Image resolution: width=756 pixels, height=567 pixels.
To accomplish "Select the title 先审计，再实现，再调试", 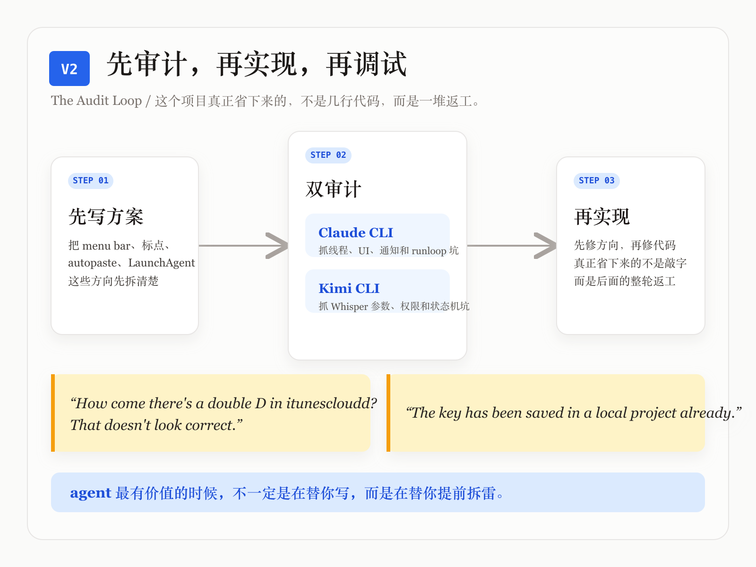I will pos(258,66).
